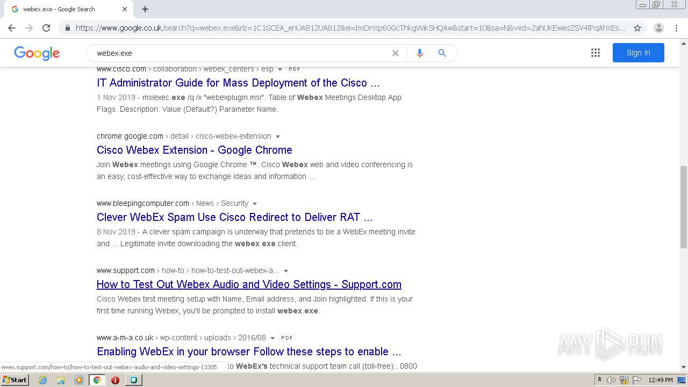Go back to the previous page
Screen dimensions: 688x387
[12, 28]
